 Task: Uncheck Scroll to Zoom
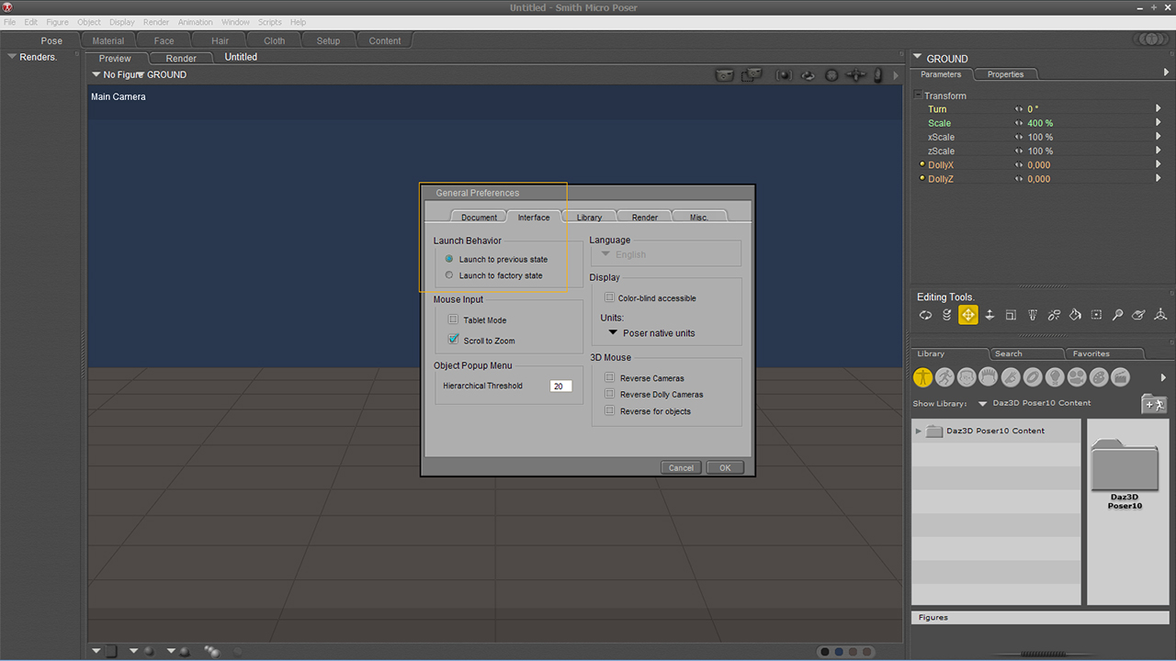[x=453, y=340]
